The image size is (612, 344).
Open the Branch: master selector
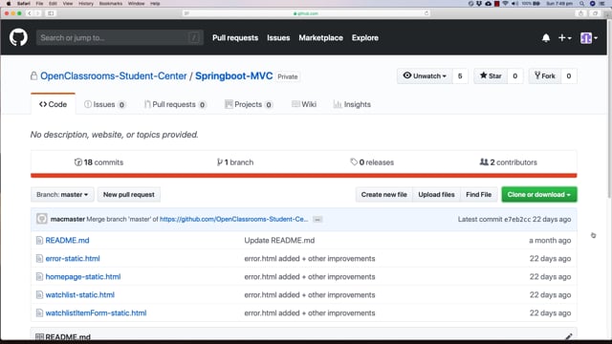tap(62, 195)
